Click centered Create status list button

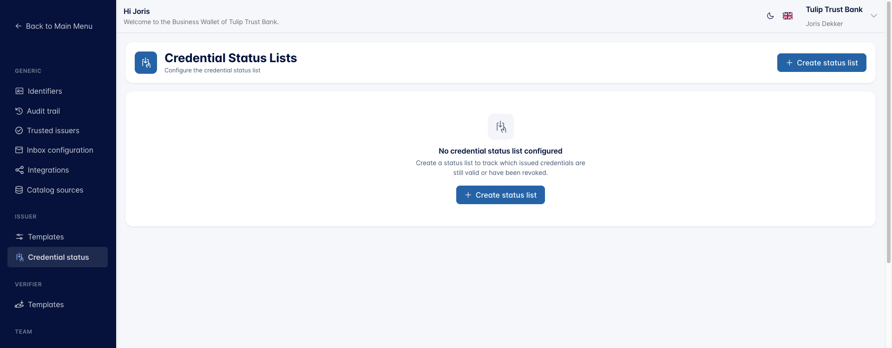[x=500, y=195]
